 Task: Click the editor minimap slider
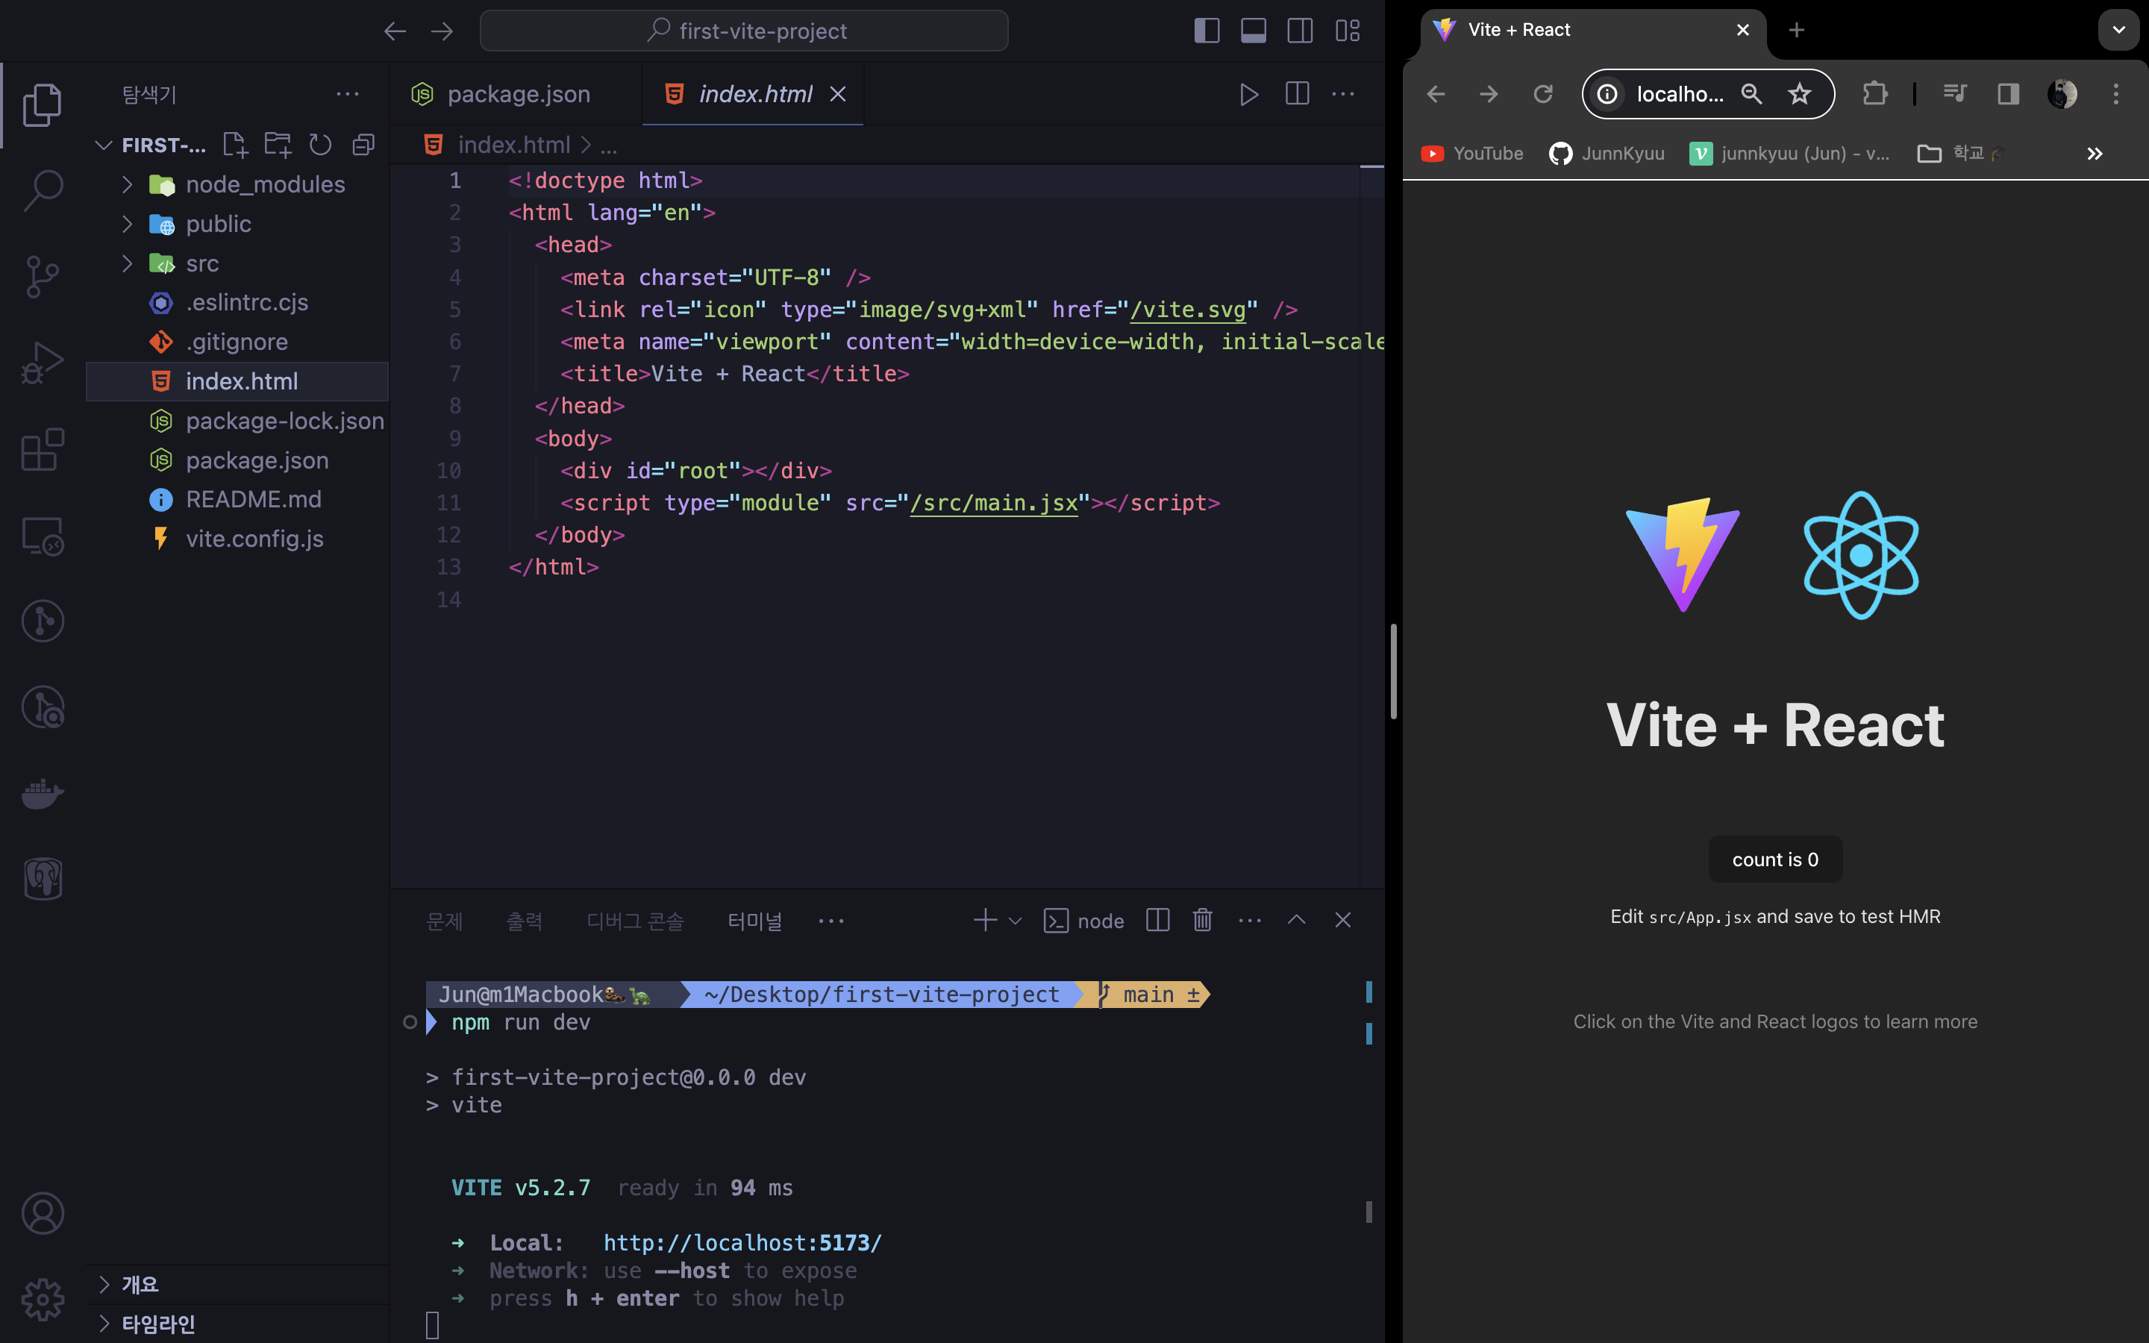point(1371,167)
